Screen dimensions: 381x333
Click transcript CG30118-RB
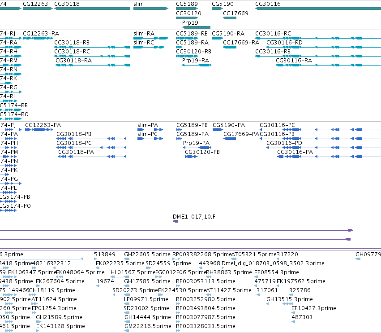[72, 43]
